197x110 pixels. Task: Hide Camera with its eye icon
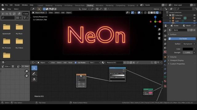click(x=194, y=18)
